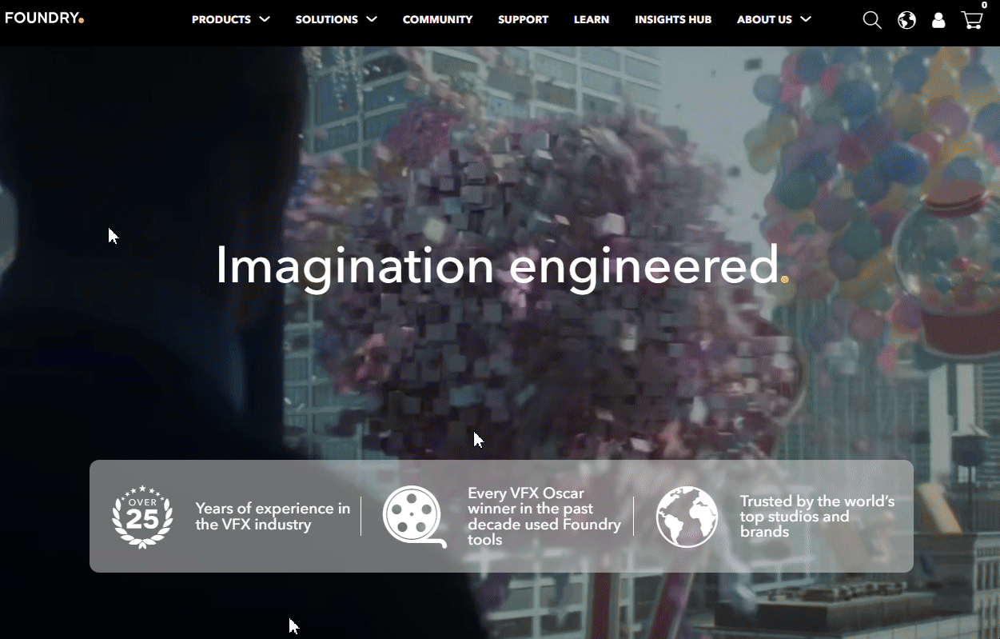Open the shopping cart icon
1000x639 pixels.
click(x=970, y=21)
